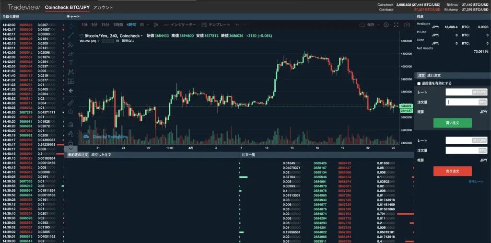491x243 pixels.
Task: Switch chart to 1分 interval
Action: 84,25
